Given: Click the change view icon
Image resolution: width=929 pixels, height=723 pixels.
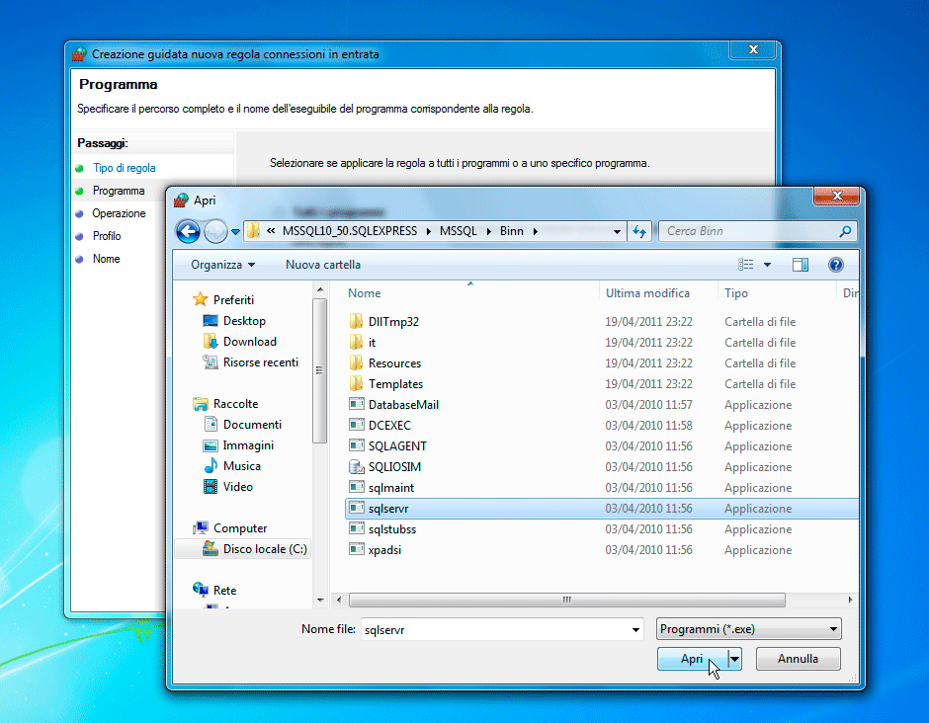Looking at the screenshot, I should [746, 265].
